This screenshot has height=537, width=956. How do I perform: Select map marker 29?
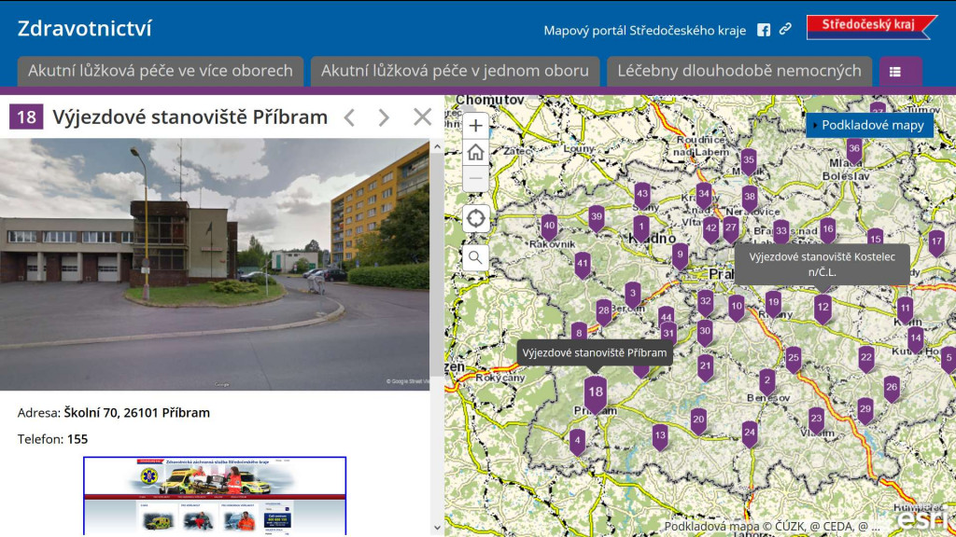coord(865,411)
